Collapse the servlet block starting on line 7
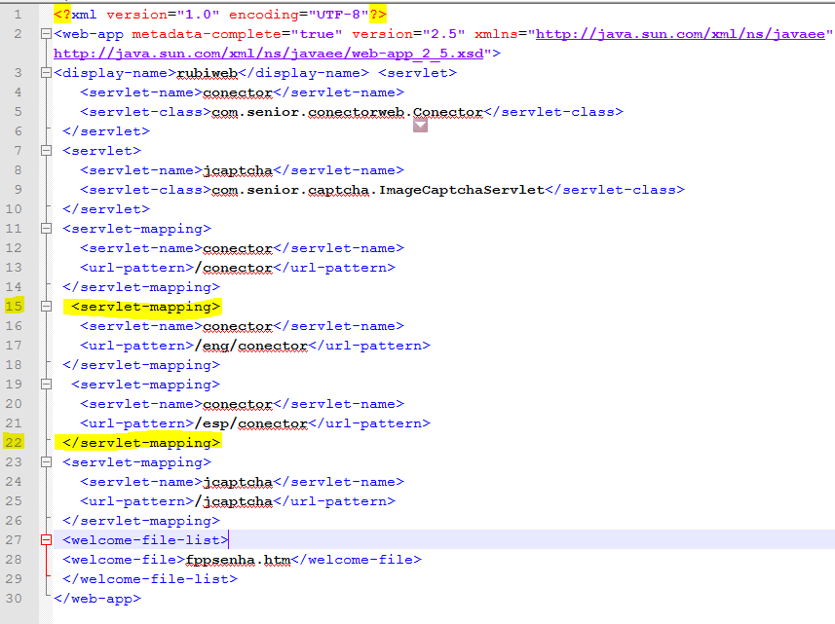Image resolution: width=835 pixels, height=624 pixels. [47, 151]
